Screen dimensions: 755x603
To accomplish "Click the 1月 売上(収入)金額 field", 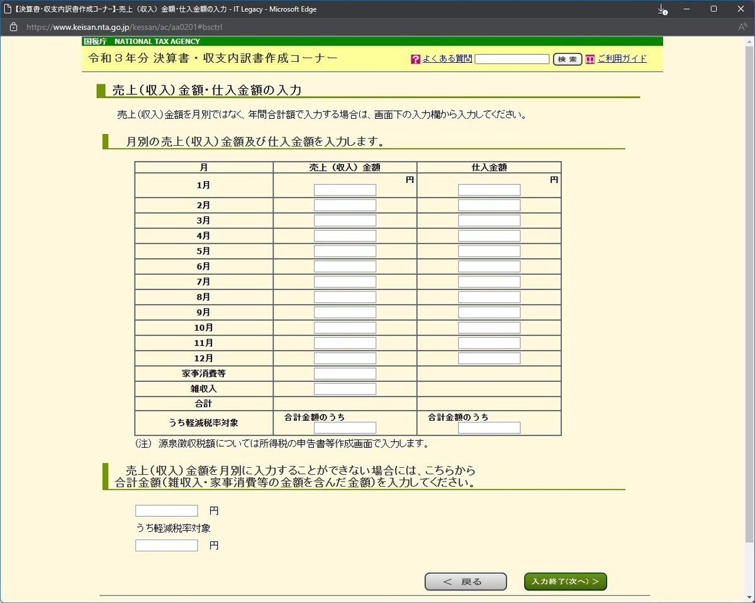I will point(345,190).
